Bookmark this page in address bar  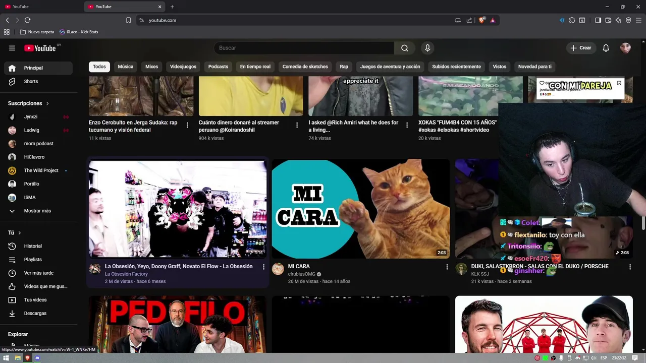tap(128, 20)
